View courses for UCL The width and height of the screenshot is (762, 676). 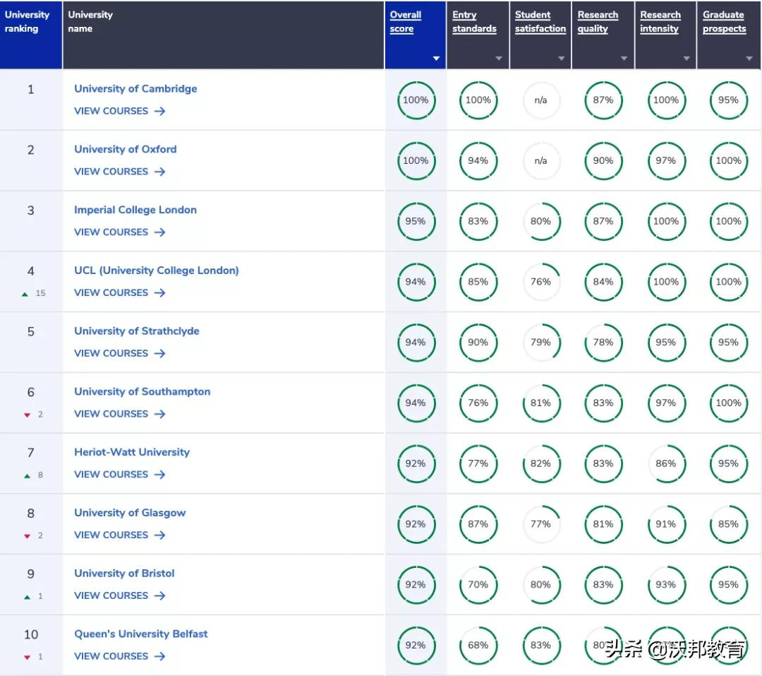119,293
